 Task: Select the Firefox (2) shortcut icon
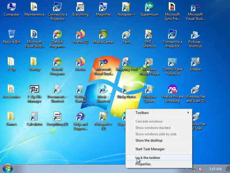(x=80, y=37)
